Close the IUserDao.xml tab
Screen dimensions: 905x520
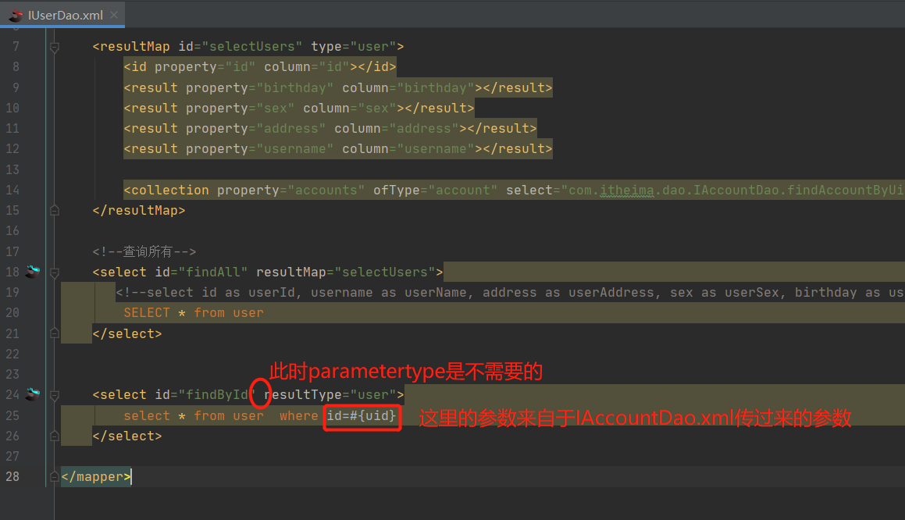(x=114, y=15)
